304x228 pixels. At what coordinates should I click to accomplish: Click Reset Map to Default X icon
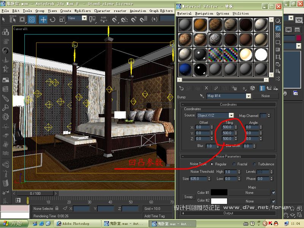click(206, 88)
